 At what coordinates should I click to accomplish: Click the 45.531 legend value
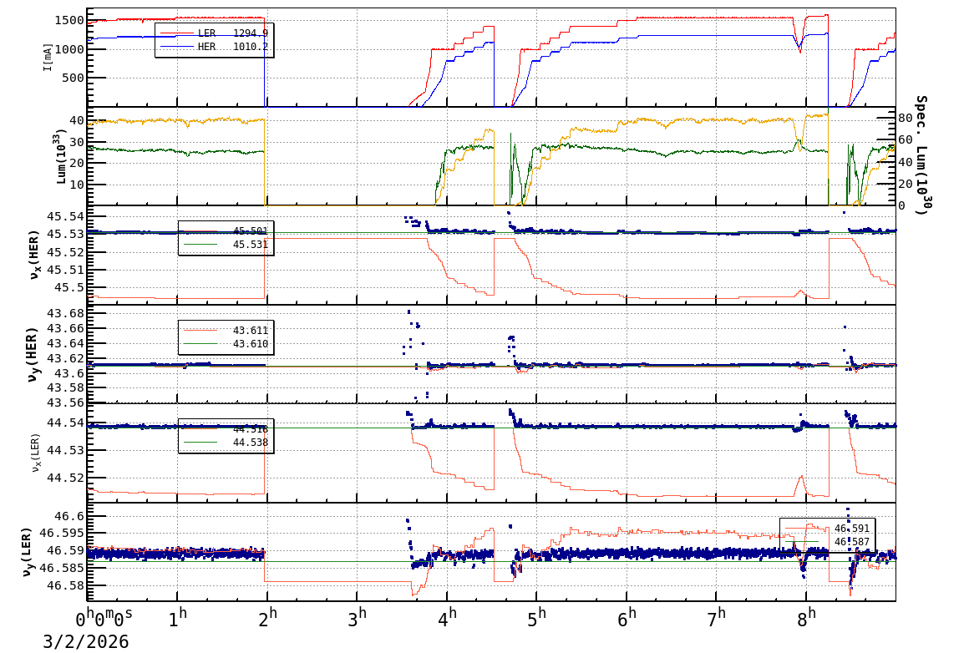tap(251, 245)
